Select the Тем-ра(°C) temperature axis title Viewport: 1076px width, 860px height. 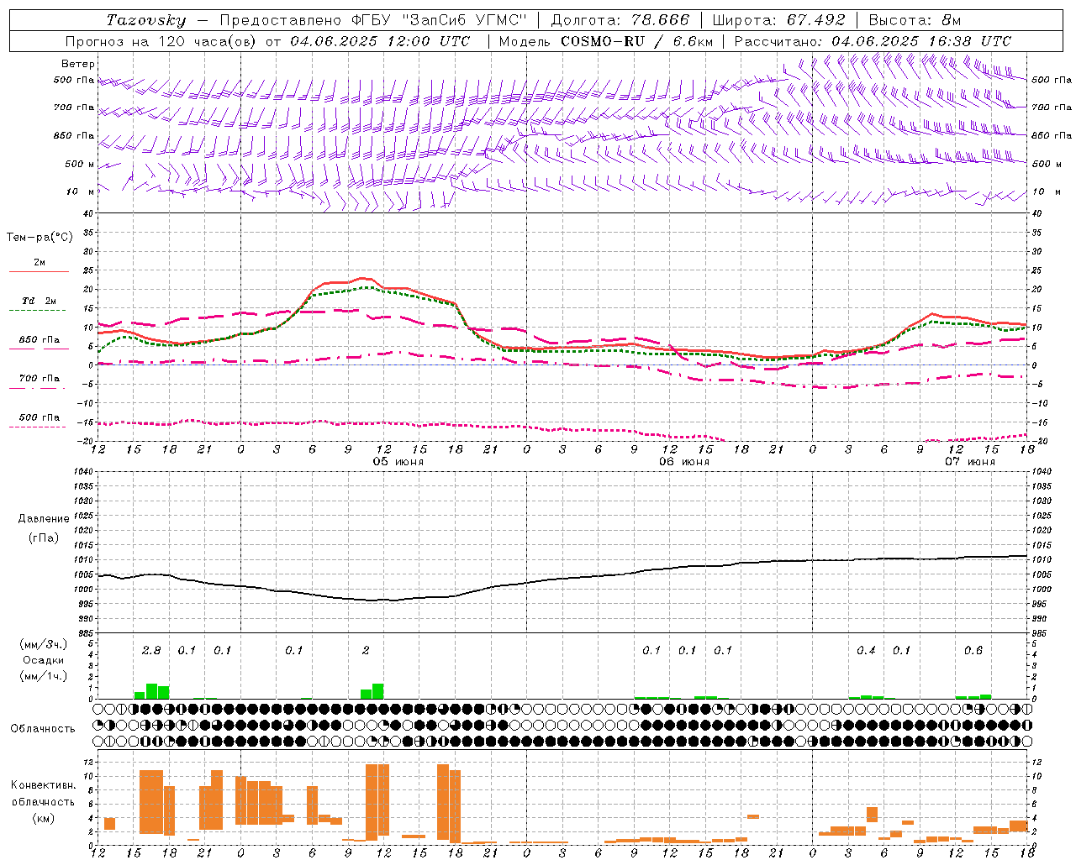40,238
